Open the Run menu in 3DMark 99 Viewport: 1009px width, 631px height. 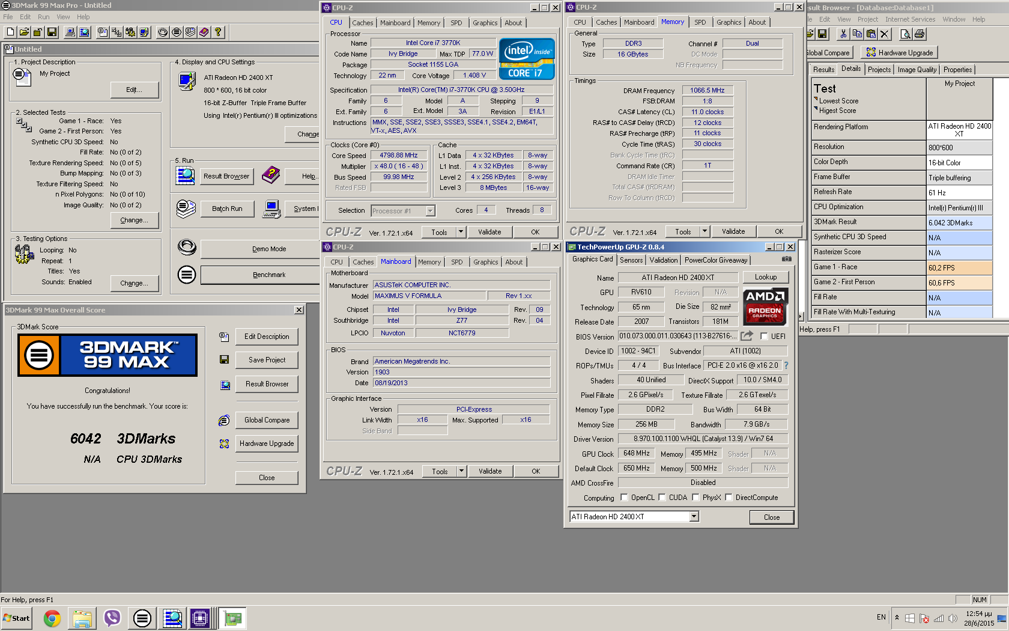click(43, 17)
